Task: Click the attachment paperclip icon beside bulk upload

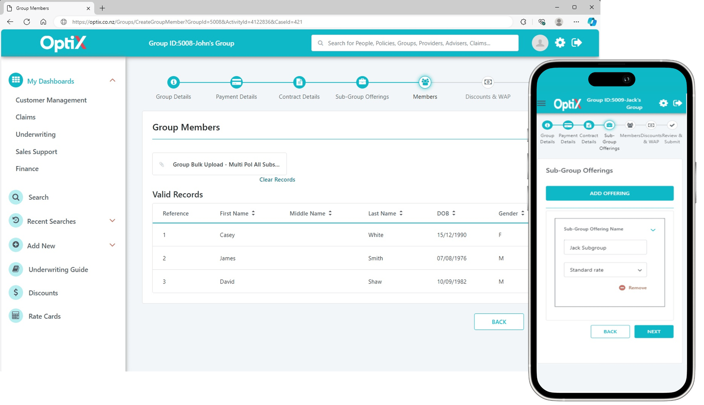Action: point(162,164)
